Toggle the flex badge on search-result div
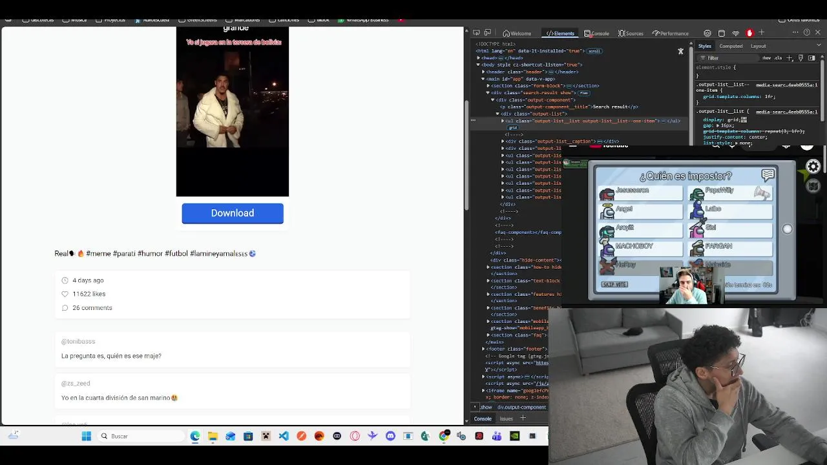 click(x=583, y=93)
